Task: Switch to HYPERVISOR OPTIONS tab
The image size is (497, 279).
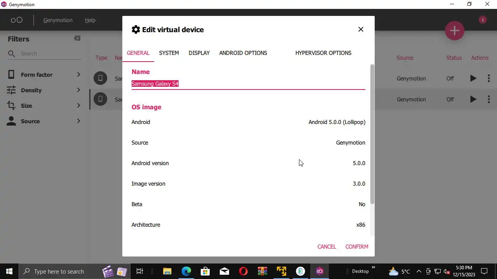Action: pos(323,53)
